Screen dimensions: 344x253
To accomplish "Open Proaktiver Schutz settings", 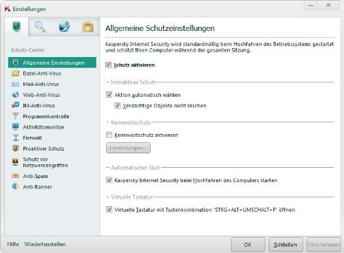I will (x=43, y=148).
